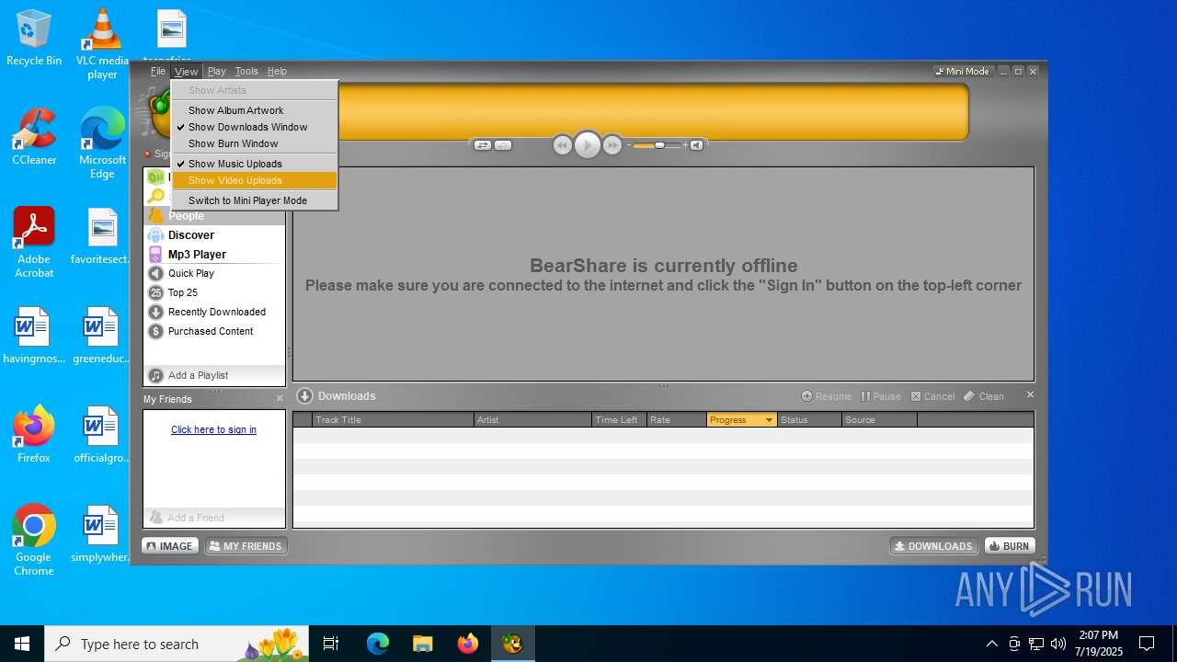1177x662 pixels.
Task: Toggle Show Burn Window option
Action: [255, 143]
